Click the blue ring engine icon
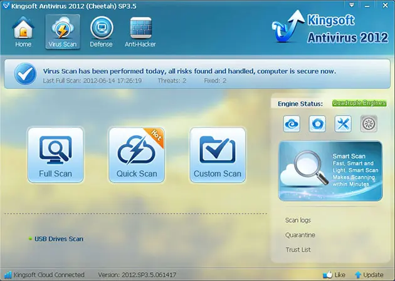Viewport: 395px width, 281px height. coord(317,124)
